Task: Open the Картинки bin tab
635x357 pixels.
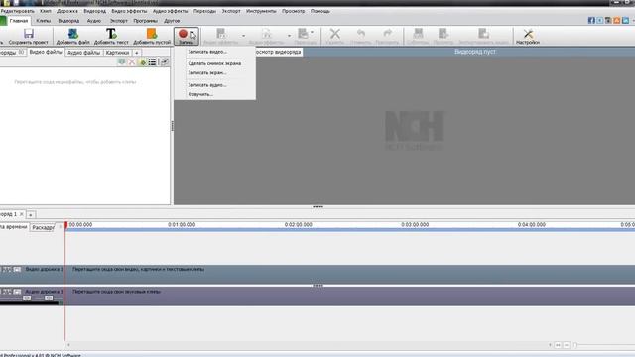Action: pos(117,53)
